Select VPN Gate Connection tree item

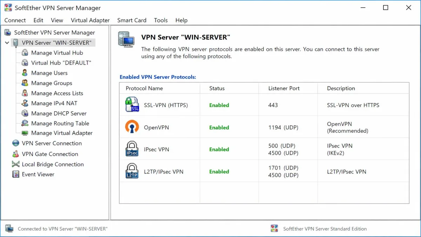[50, 154]
